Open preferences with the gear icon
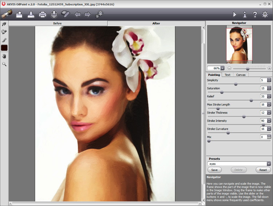 [265, 15]
